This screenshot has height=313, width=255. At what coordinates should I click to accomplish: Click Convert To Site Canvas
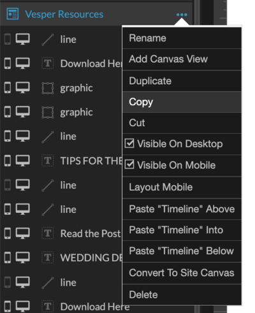pos(182,273)
